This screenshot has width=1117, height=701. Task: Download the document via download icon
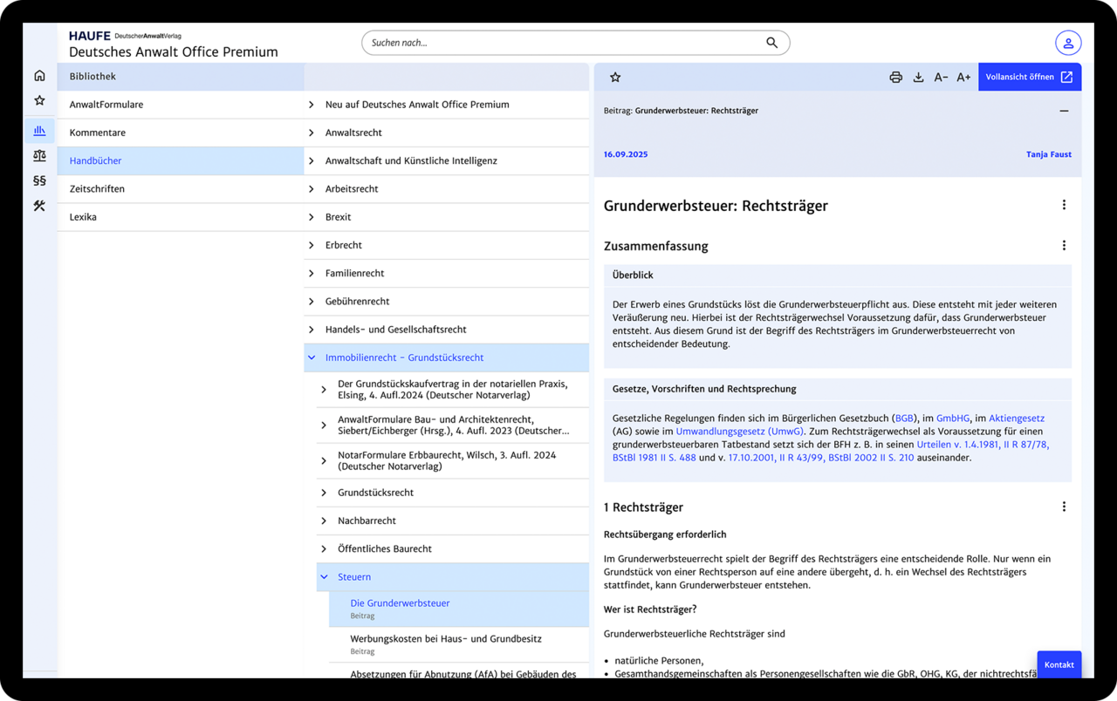pyautogui.click(x=918, y=78)
